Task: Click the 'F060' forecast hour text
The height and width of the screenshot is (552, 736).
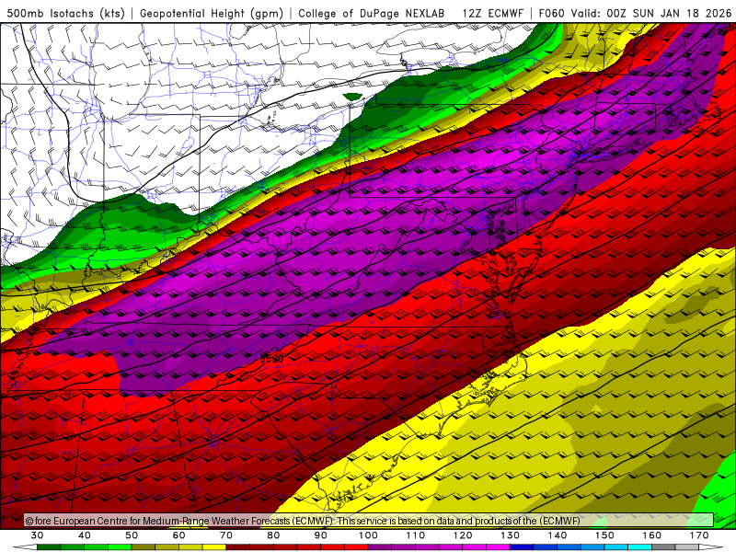Action: point(551,13)
